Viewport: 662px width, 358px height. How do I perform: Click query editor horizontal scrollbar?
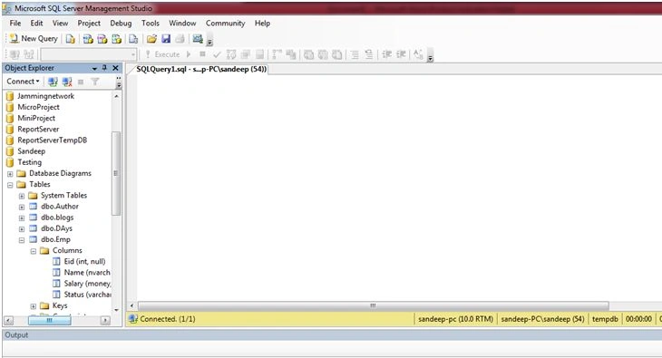click(374, 305)
